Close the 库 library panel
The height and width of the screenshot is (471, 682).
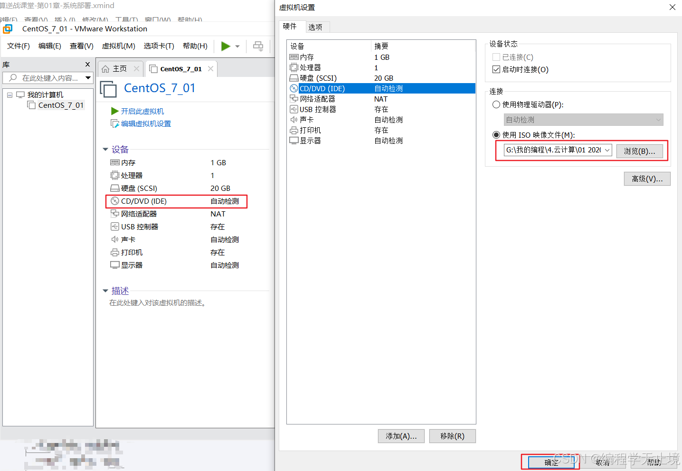pos(87,64)
